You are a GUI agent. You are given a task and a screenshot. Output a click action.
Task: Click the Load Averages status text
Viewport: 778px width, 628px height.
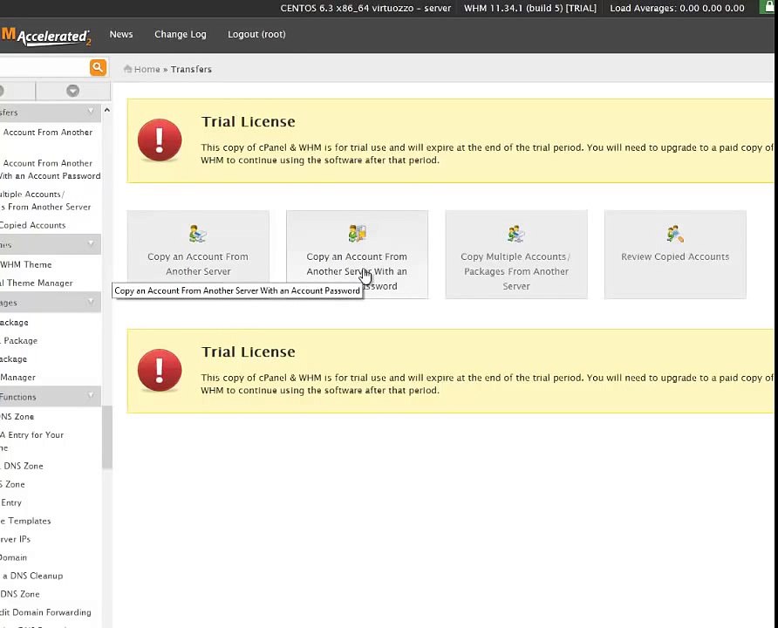click(x=677, y=8)
